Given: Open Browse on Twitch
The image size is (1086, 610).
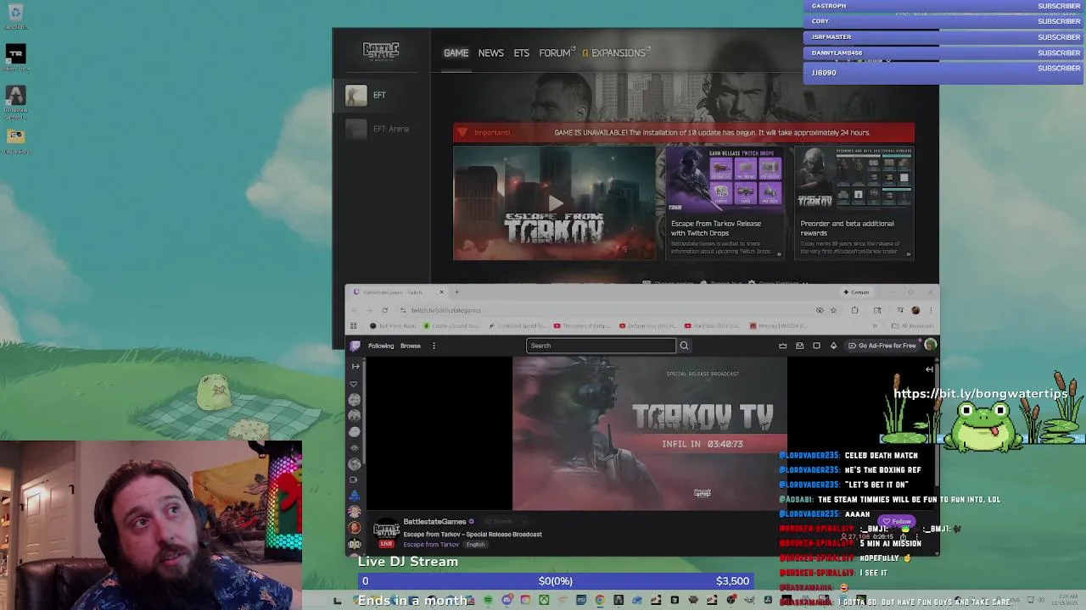Looking at the screenshot, I should pyautogui.click(x=411, y=346).
